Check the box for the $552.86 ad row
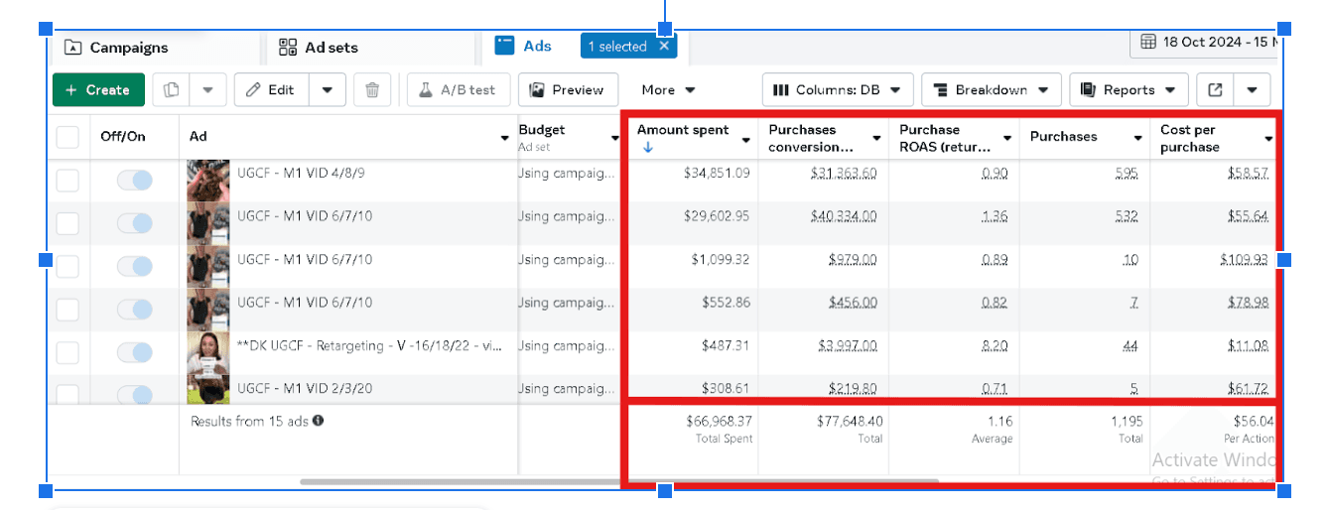This screenshot has height=510, width=1328. click(67, 310)
